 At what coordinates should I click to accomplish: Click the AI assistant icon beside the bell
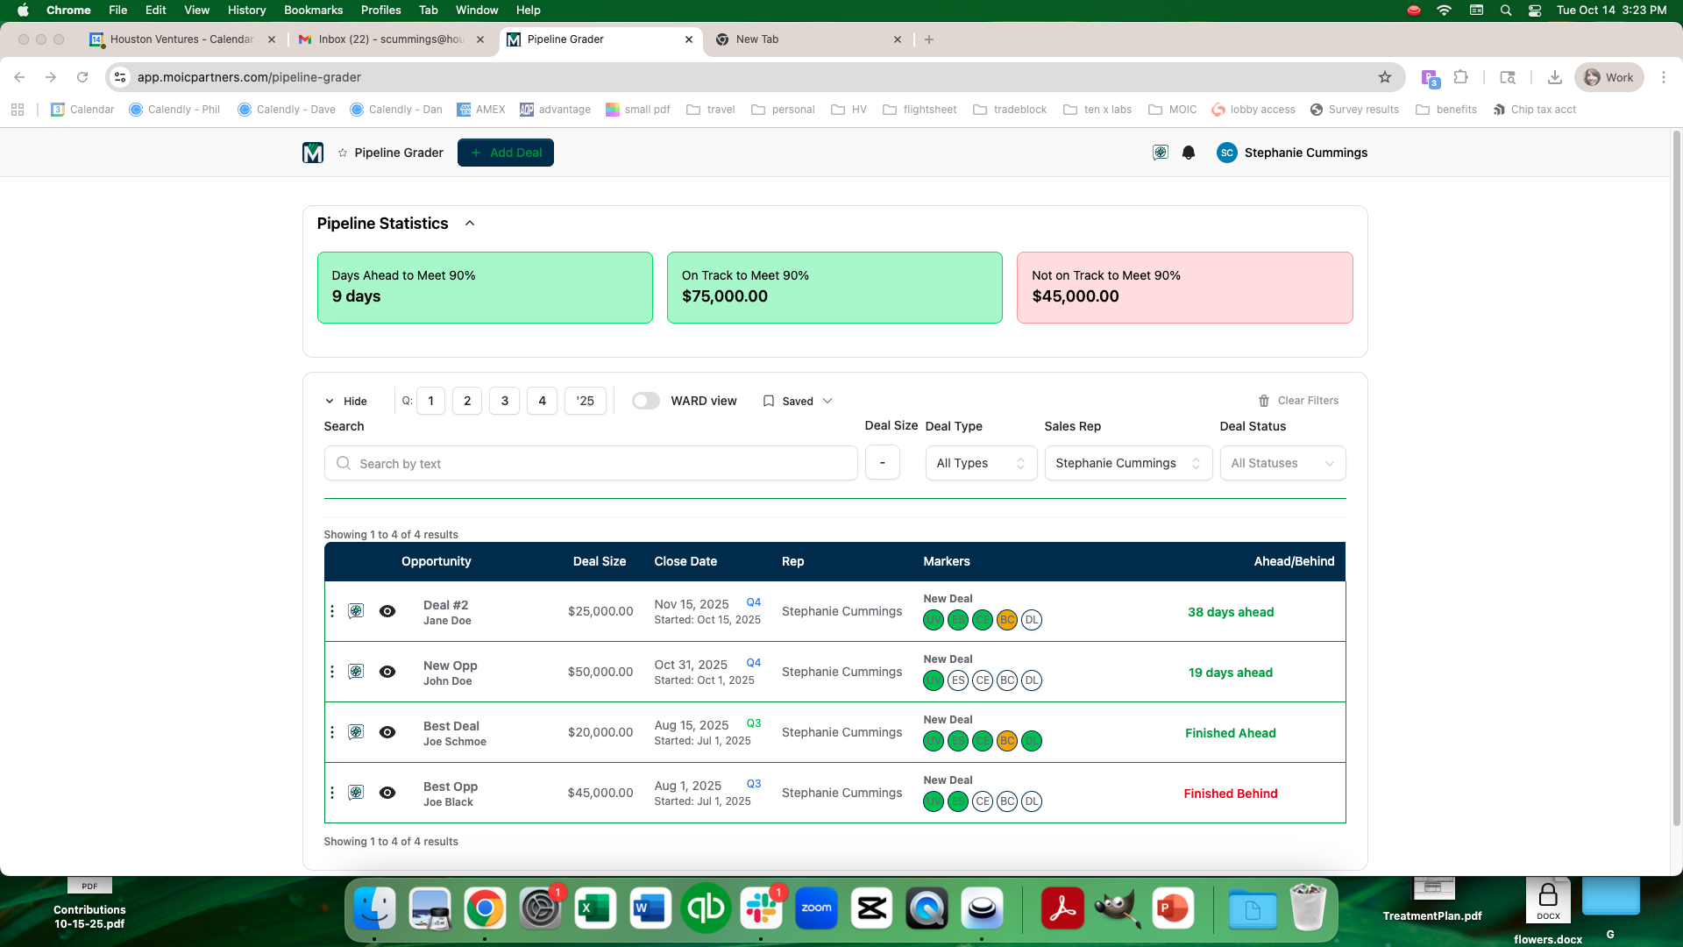[x=1161, y=153]
